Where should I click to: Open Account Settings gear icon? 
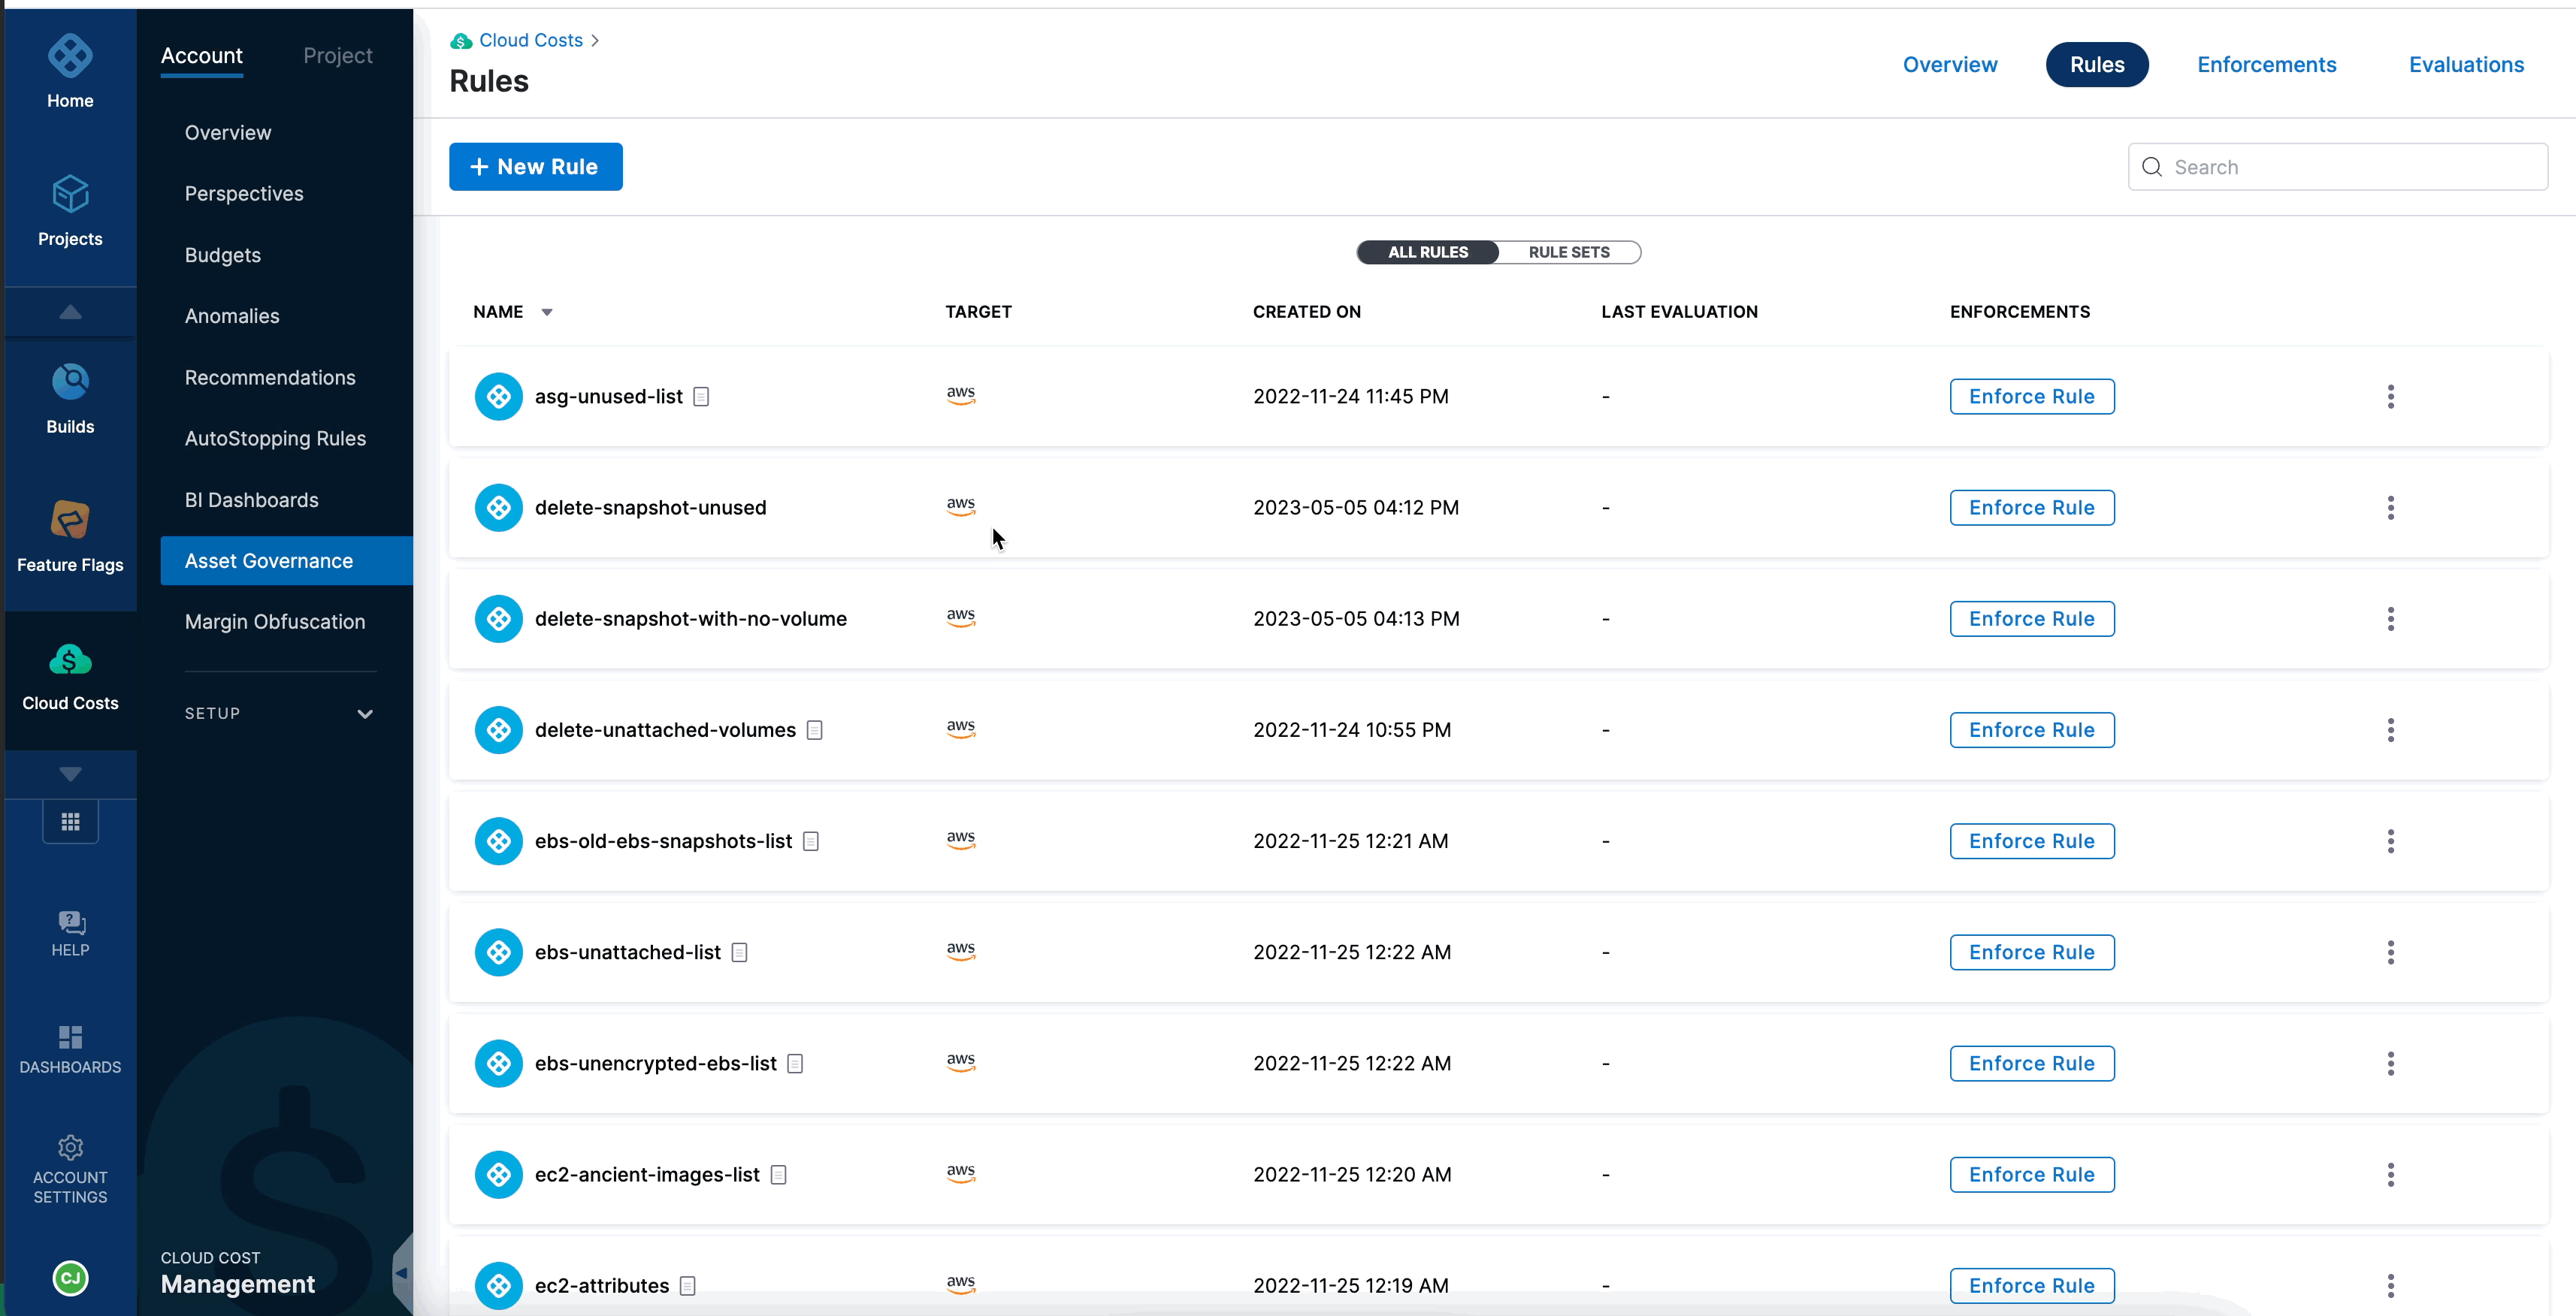70,1147
